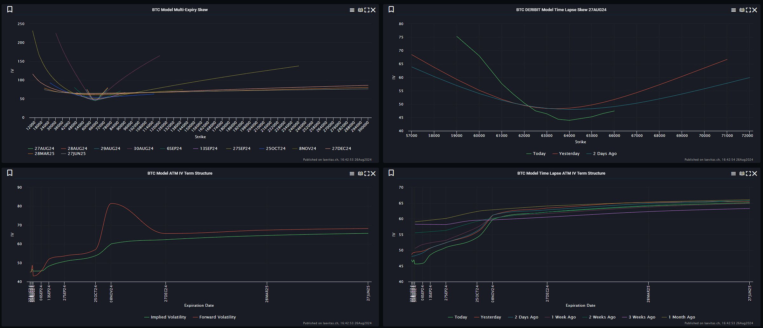Open book info icon on Multi-Expiry Skew chart
The height and width of the screenshot is (328, 763).
(x=360, y=10)
